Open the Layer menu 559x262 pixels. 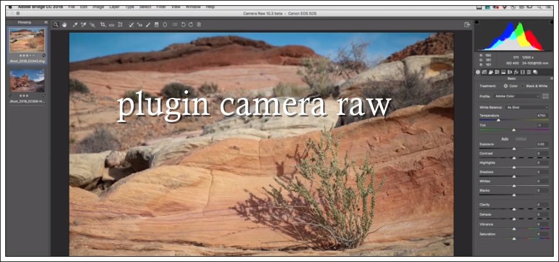click(115, 7)
